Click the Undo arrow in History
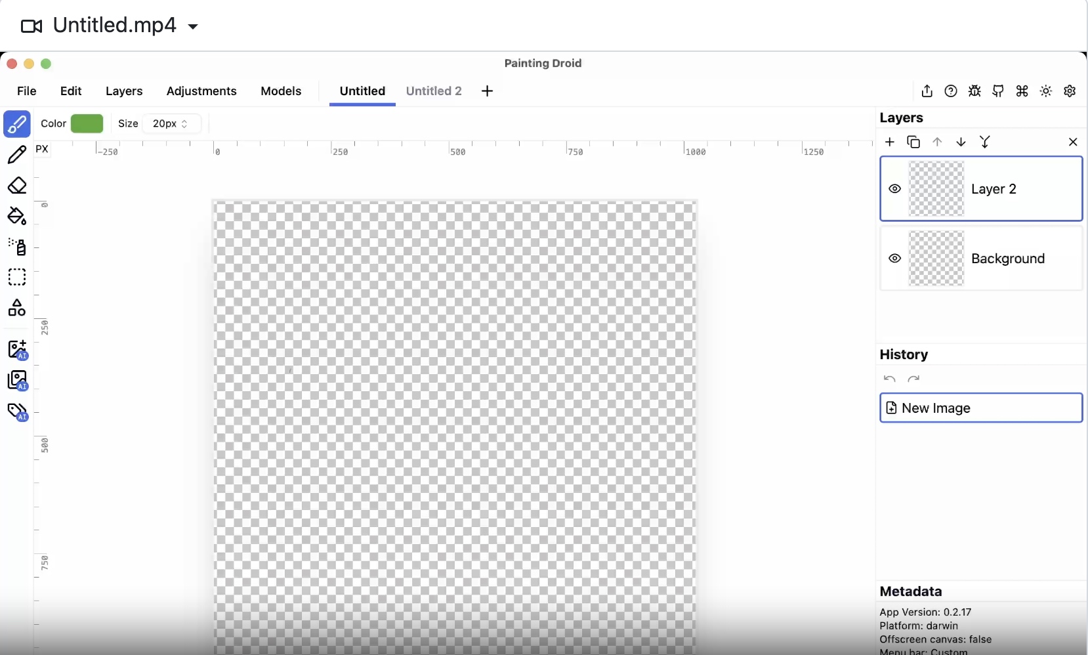This screenshot has height=655, width=1088. [890, 379]
